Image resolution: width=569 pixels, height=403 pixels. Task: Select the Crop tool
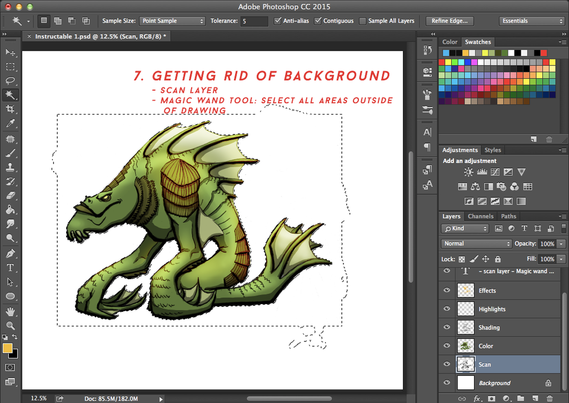tap(11, 109)
